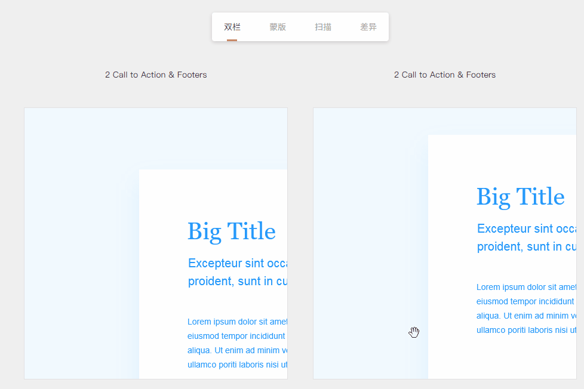Click the orange underline under 双栏

pyautogui.click(x=232, y=40)
